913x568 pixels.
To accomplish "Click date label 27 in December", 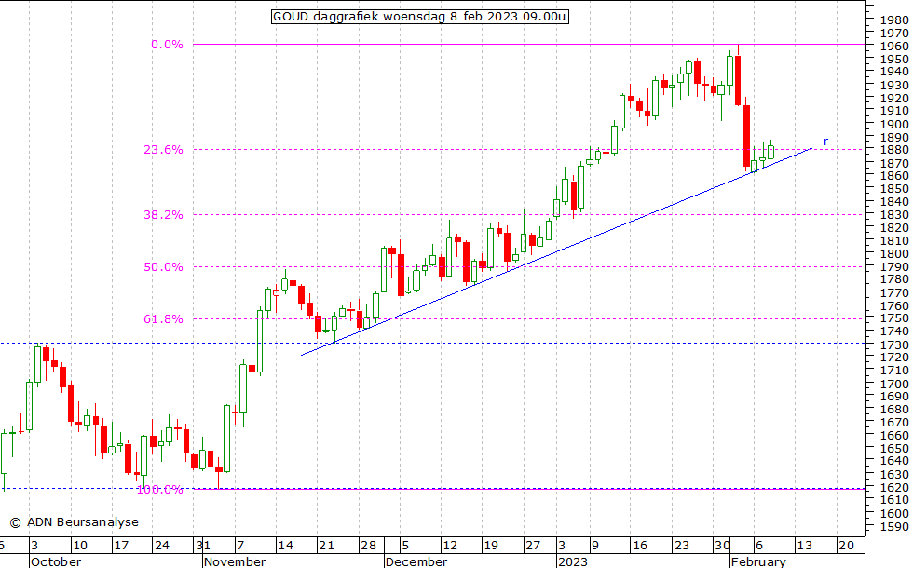I will [533, 546].
